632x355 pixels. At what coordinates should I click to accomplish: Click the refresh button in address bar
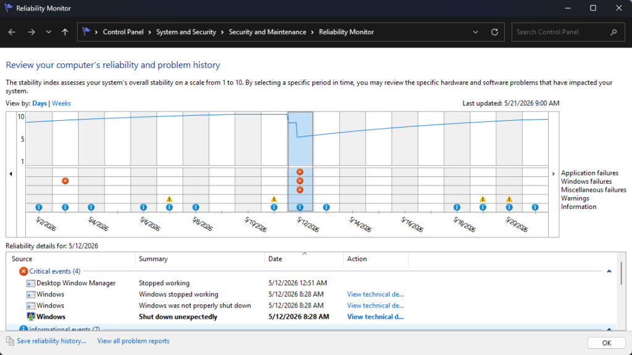(494, 32)
